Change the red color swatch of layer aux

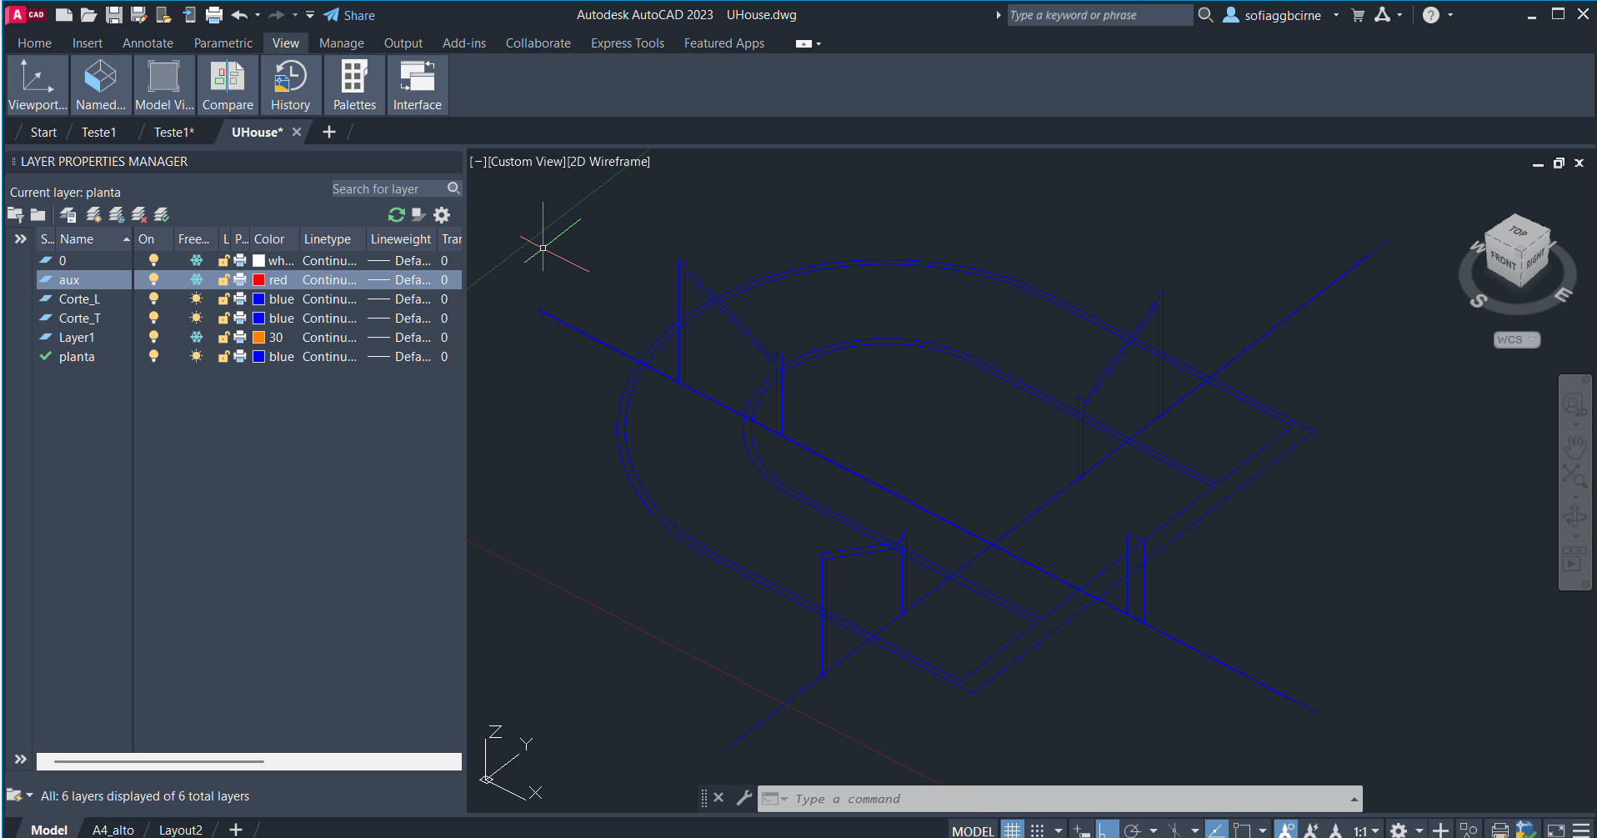(259, 280)
